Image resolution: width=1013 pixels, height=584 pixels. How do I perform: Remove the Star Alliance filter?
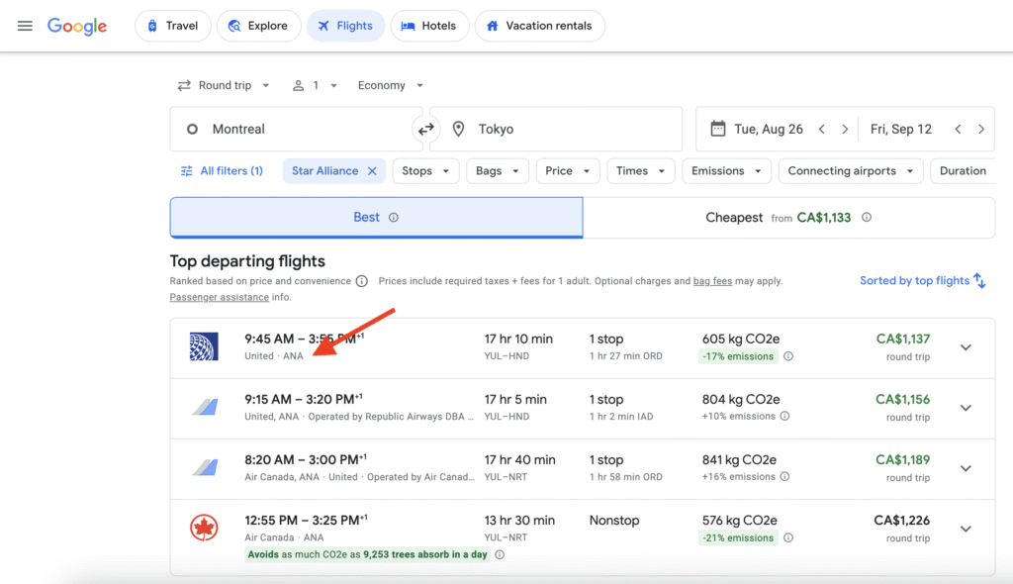(x=372, y=171)
